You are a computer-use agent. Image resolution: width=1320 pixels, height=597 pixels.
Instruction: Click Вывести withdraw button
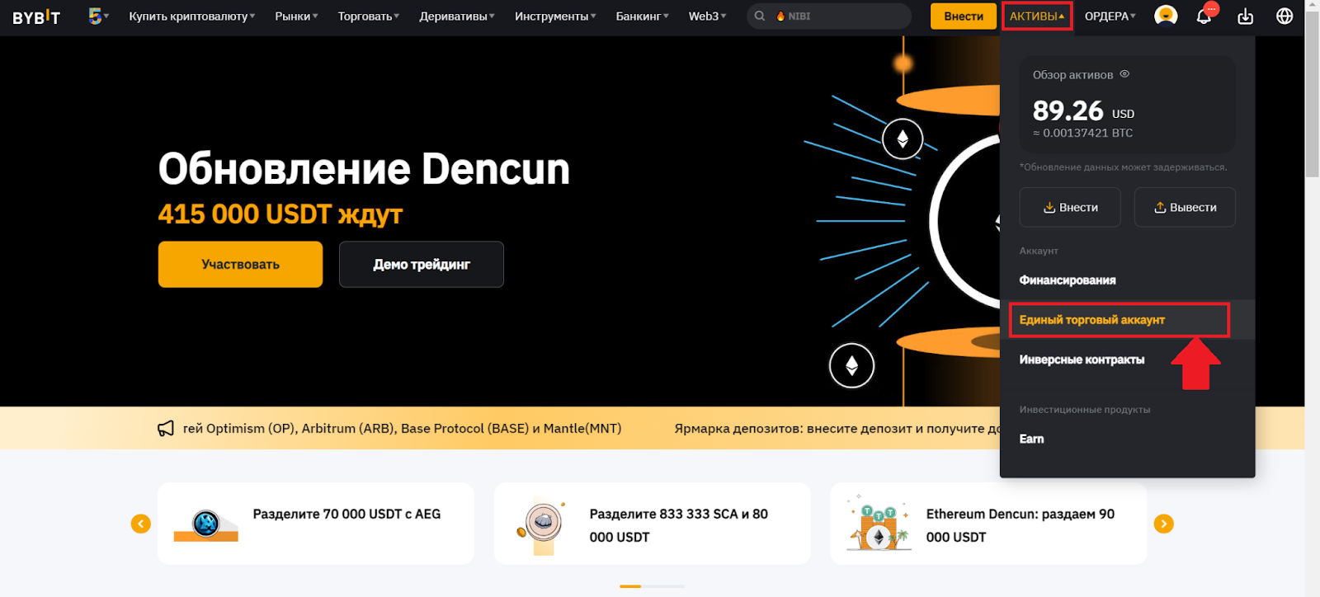[1185, 207]
